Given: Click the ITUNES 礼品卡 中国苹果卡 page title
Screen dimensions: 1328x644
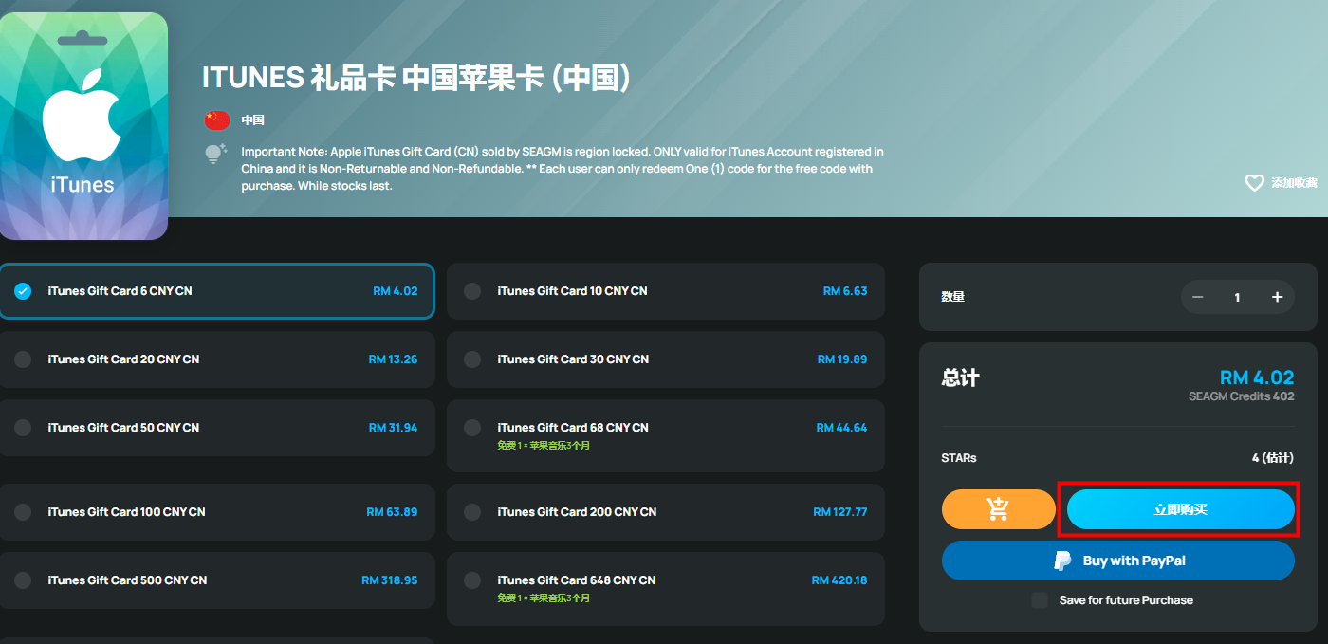Looking at the screenshot, I should click(416, 79).
